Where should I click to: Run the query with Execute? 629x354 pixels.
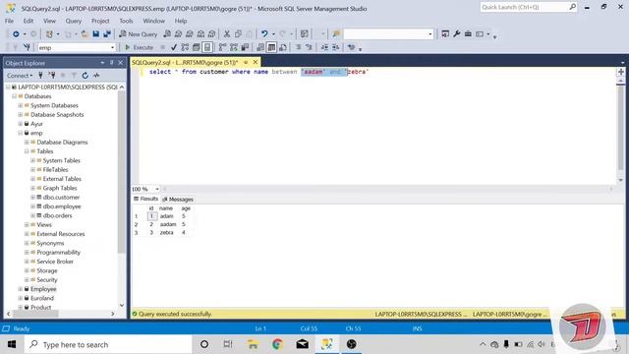[x=139, y=47]
